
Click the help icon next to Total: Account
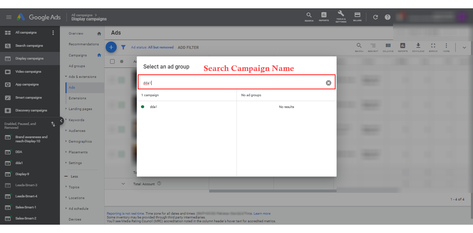point(159,183)
